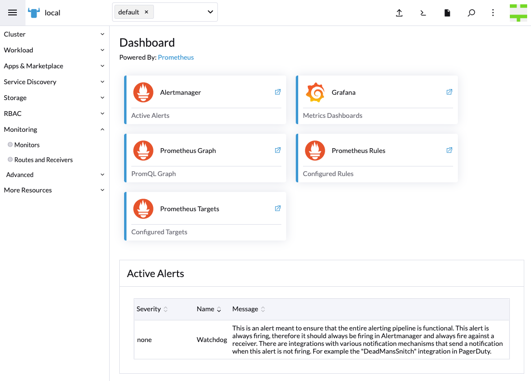Open the resource search magnifier
The width and height of the screenshot is (531, 381).
471,13
